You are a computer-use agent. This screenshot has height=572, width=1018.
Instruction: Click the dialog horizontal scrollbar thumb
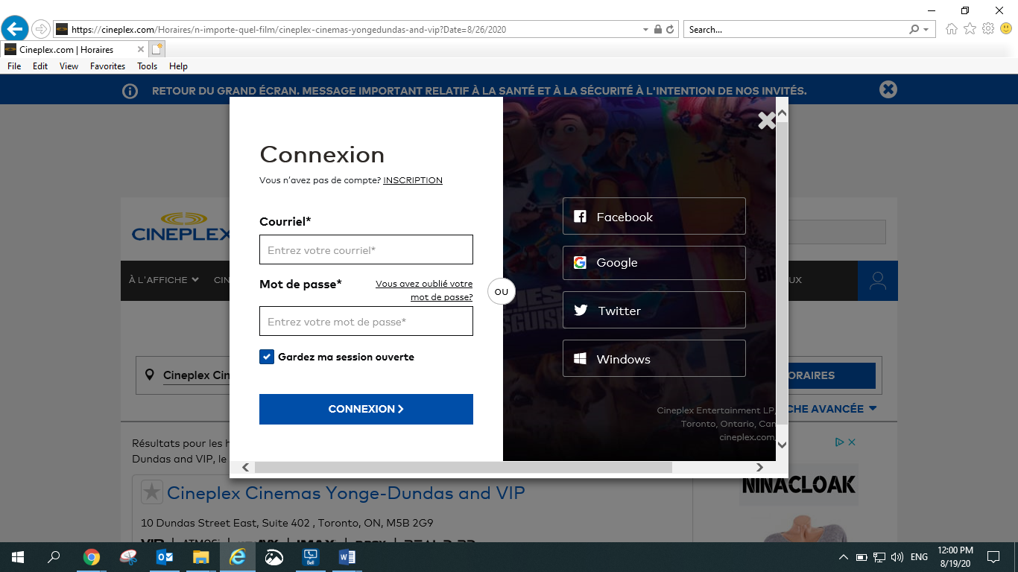[x=463, y=467]
